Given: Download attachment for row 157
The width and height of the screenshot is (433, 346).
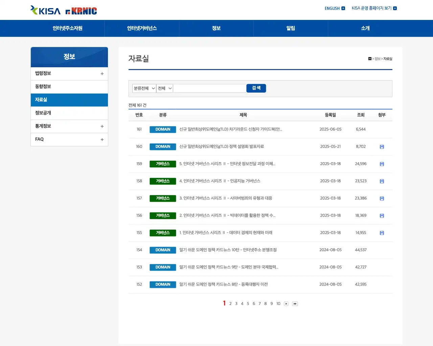Looking at the screenshot, I should 382,198.
